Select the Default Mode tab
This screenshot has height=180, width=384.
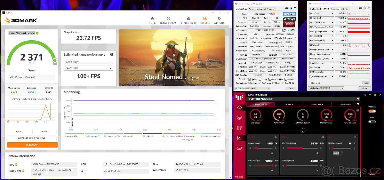coord(260,104)
